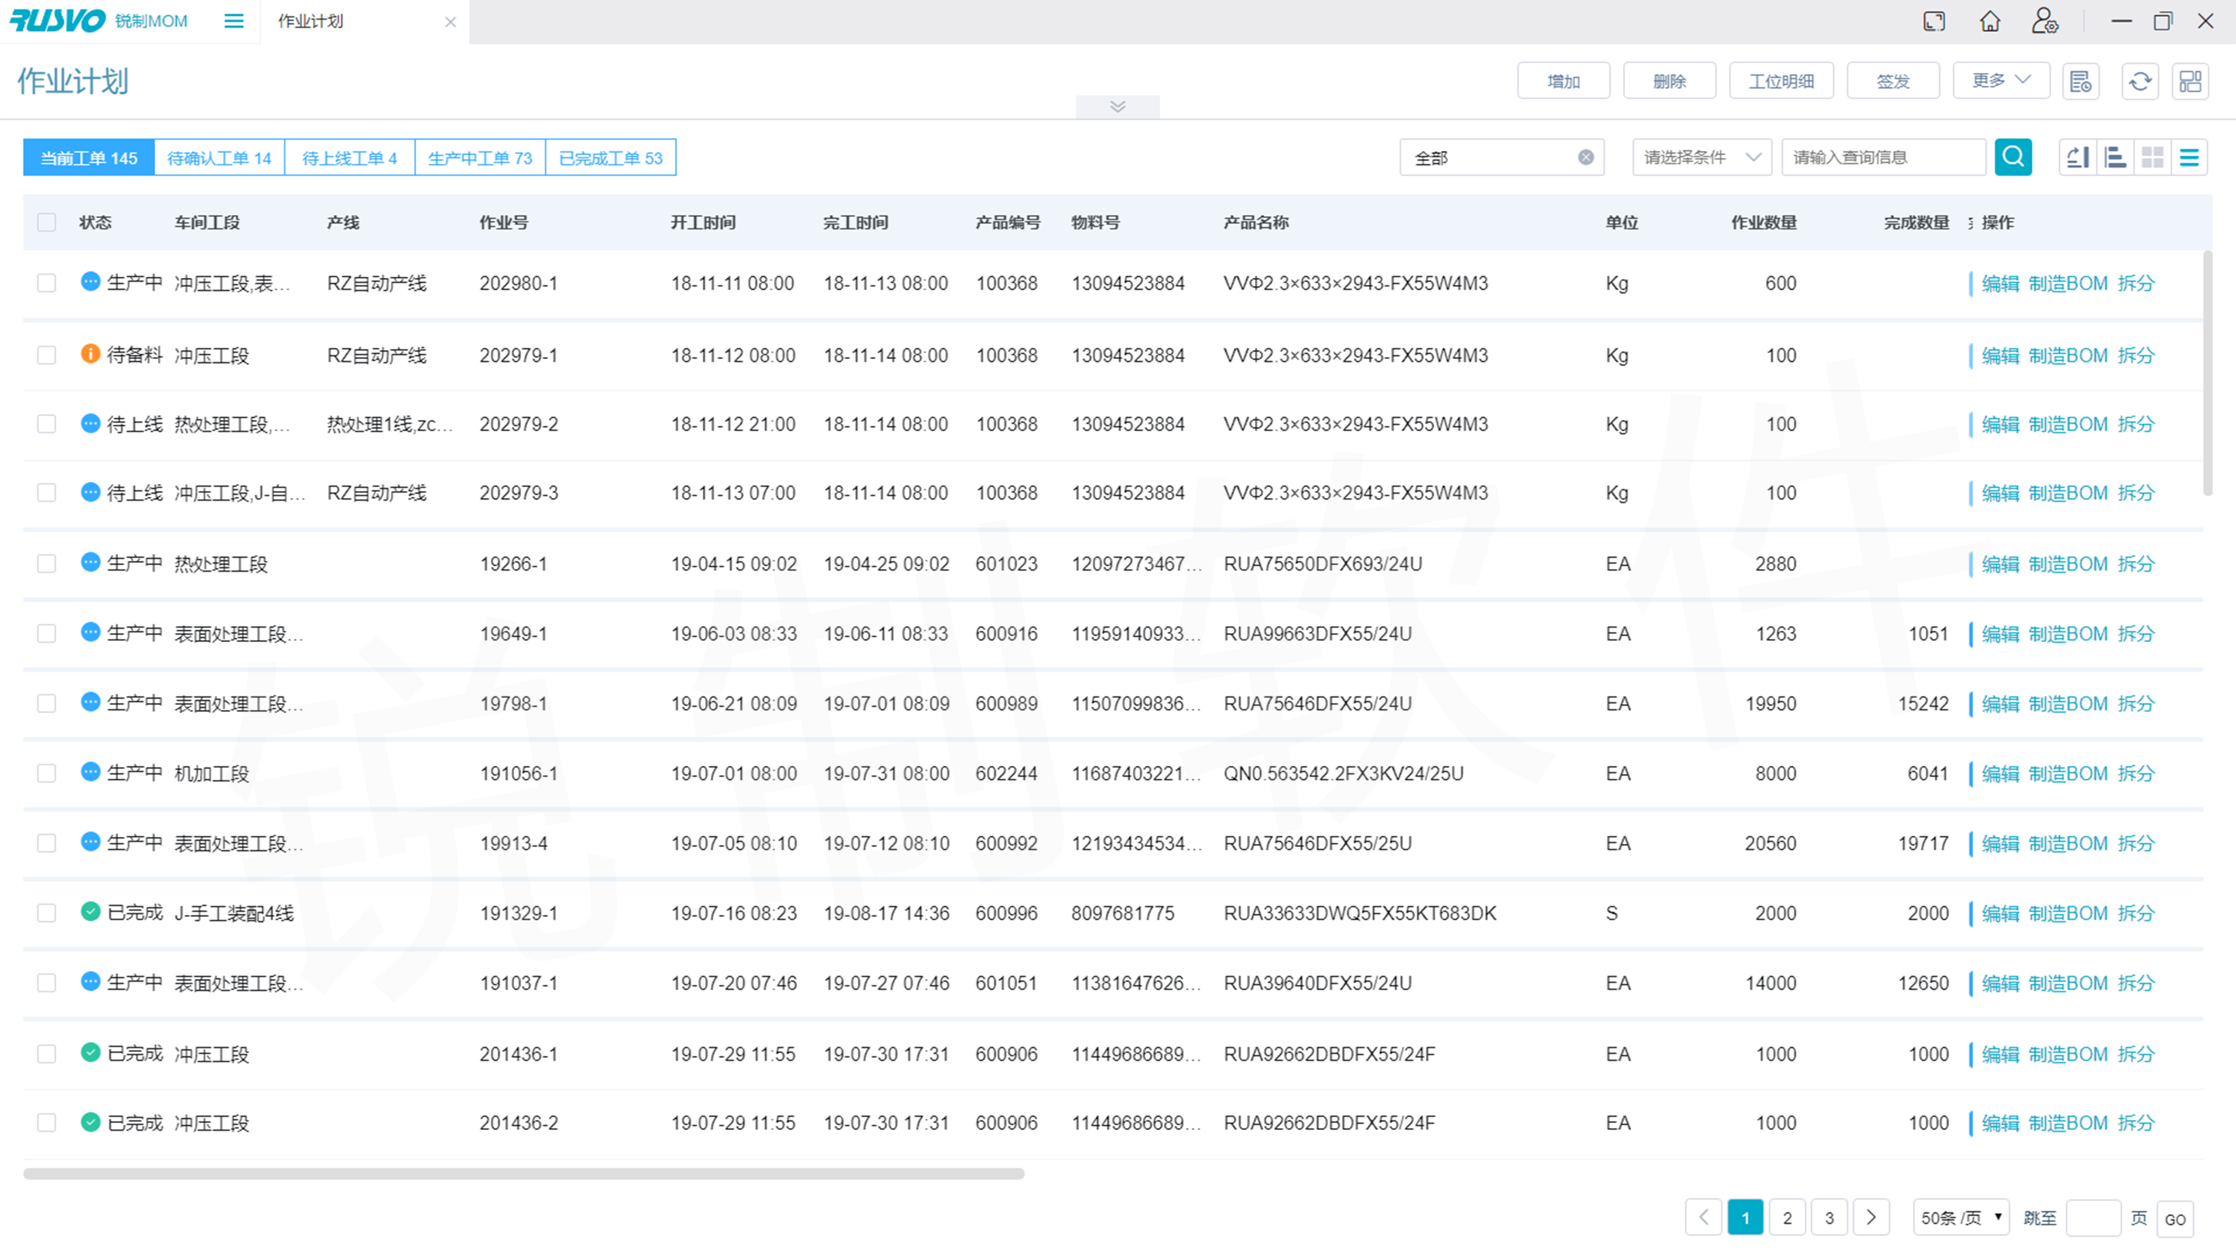Viewport: 2236px width, 1253px height.
Task: Go to the next page arrow
Action: pyautogui.click(x=1871, y=1216)
